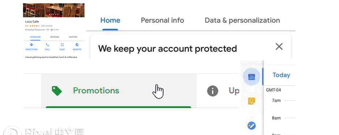
Task: Switch to Loco Cafe Reviews tab
Action: pyautogui.click(x=55, y=37)
